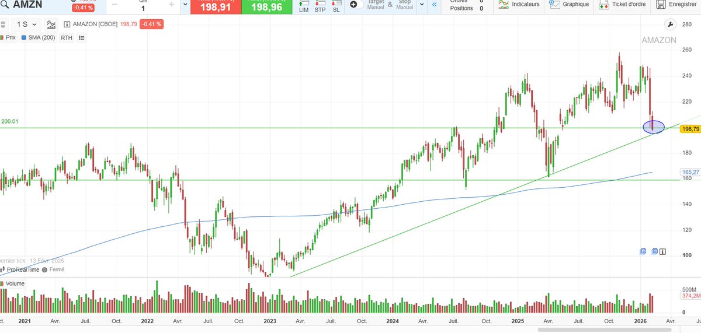701x333 pixels.
Task: Open the 1 S timeframe dropdown
Action: pos(27,24)
